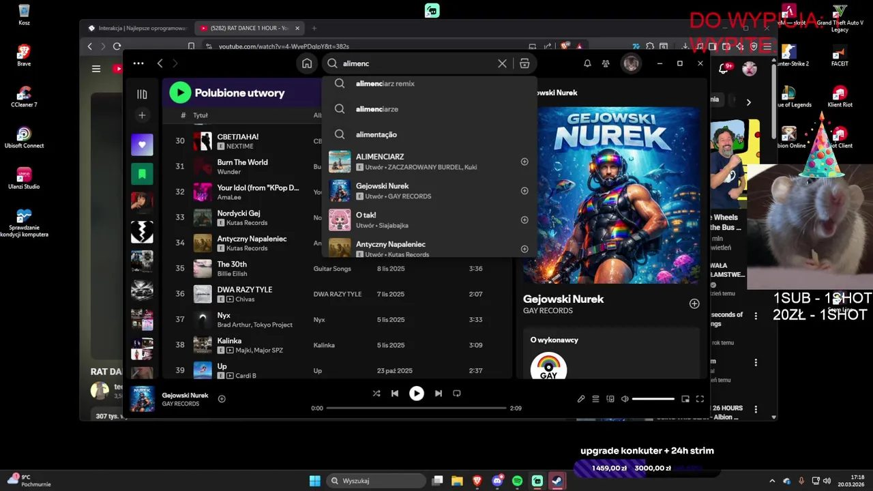Image resolution: width=873 pixels, height=491 pixels.
Task: Add Antyczny Napaleniec result to library
Action: pyautogui.click(x=524, y=249)
